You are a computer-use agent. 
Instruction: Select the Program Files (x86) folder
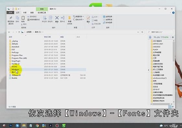[x=47, y=58]
